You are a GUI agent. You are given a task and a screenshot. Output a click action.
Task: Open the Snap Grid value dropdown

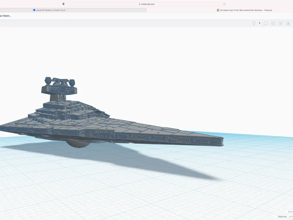pyautogui.click(x=290, y=217)
